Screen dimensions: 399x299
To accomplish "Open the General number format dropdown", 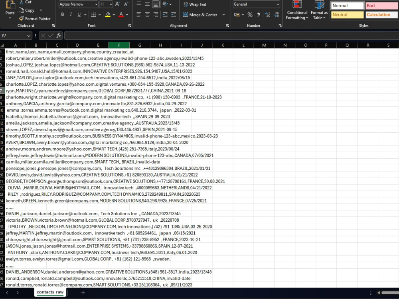I will 278,4.
